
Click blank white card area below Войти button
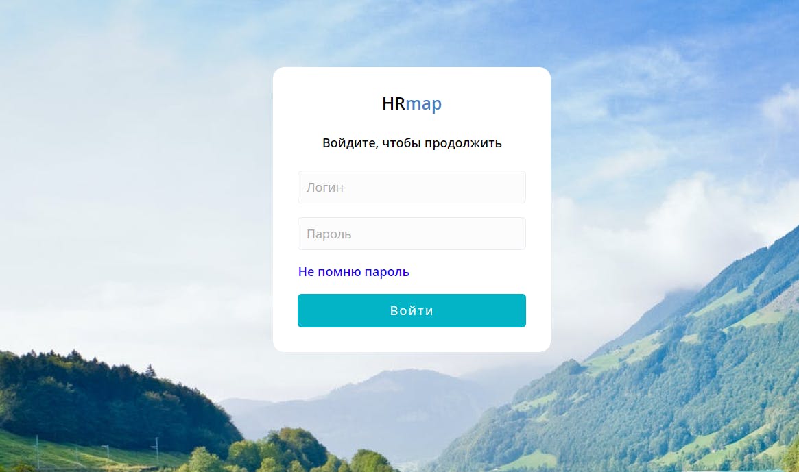412,340
